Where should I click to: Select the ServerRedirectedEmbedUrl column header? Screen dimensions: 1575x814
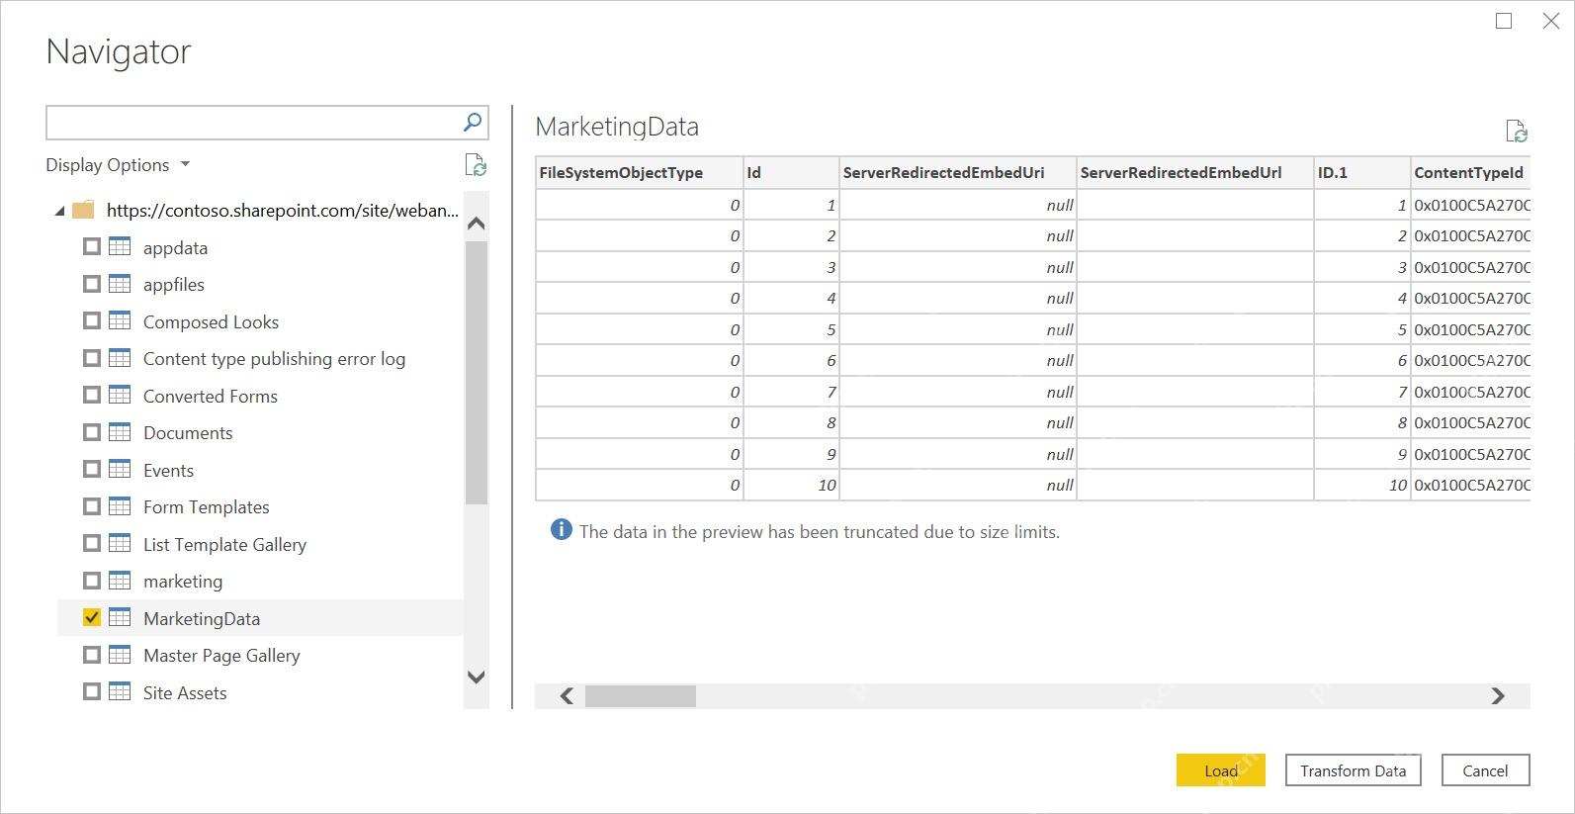click(x=1195, y=172)
